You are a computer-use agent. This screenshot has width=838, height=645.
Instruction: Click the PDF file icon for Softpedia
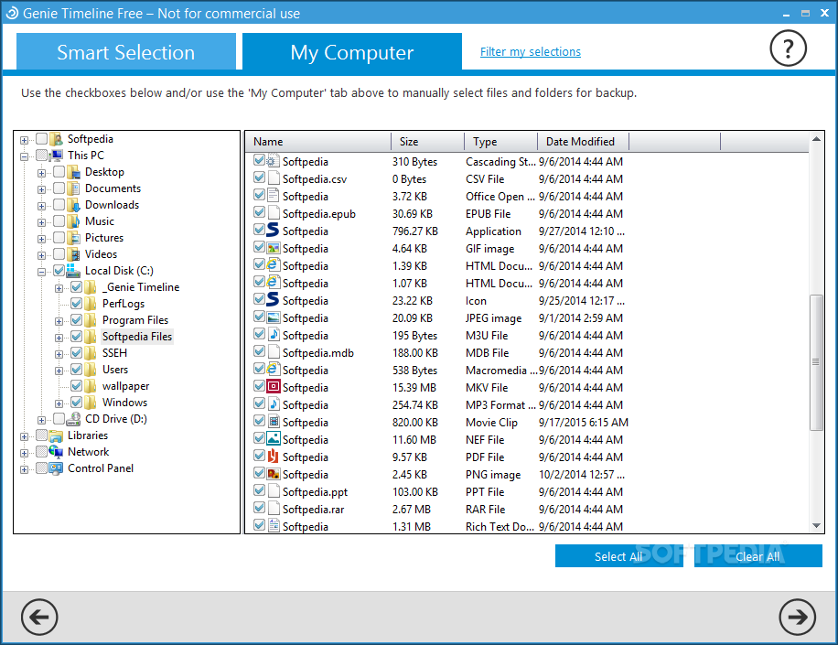[x=274, y=456]
